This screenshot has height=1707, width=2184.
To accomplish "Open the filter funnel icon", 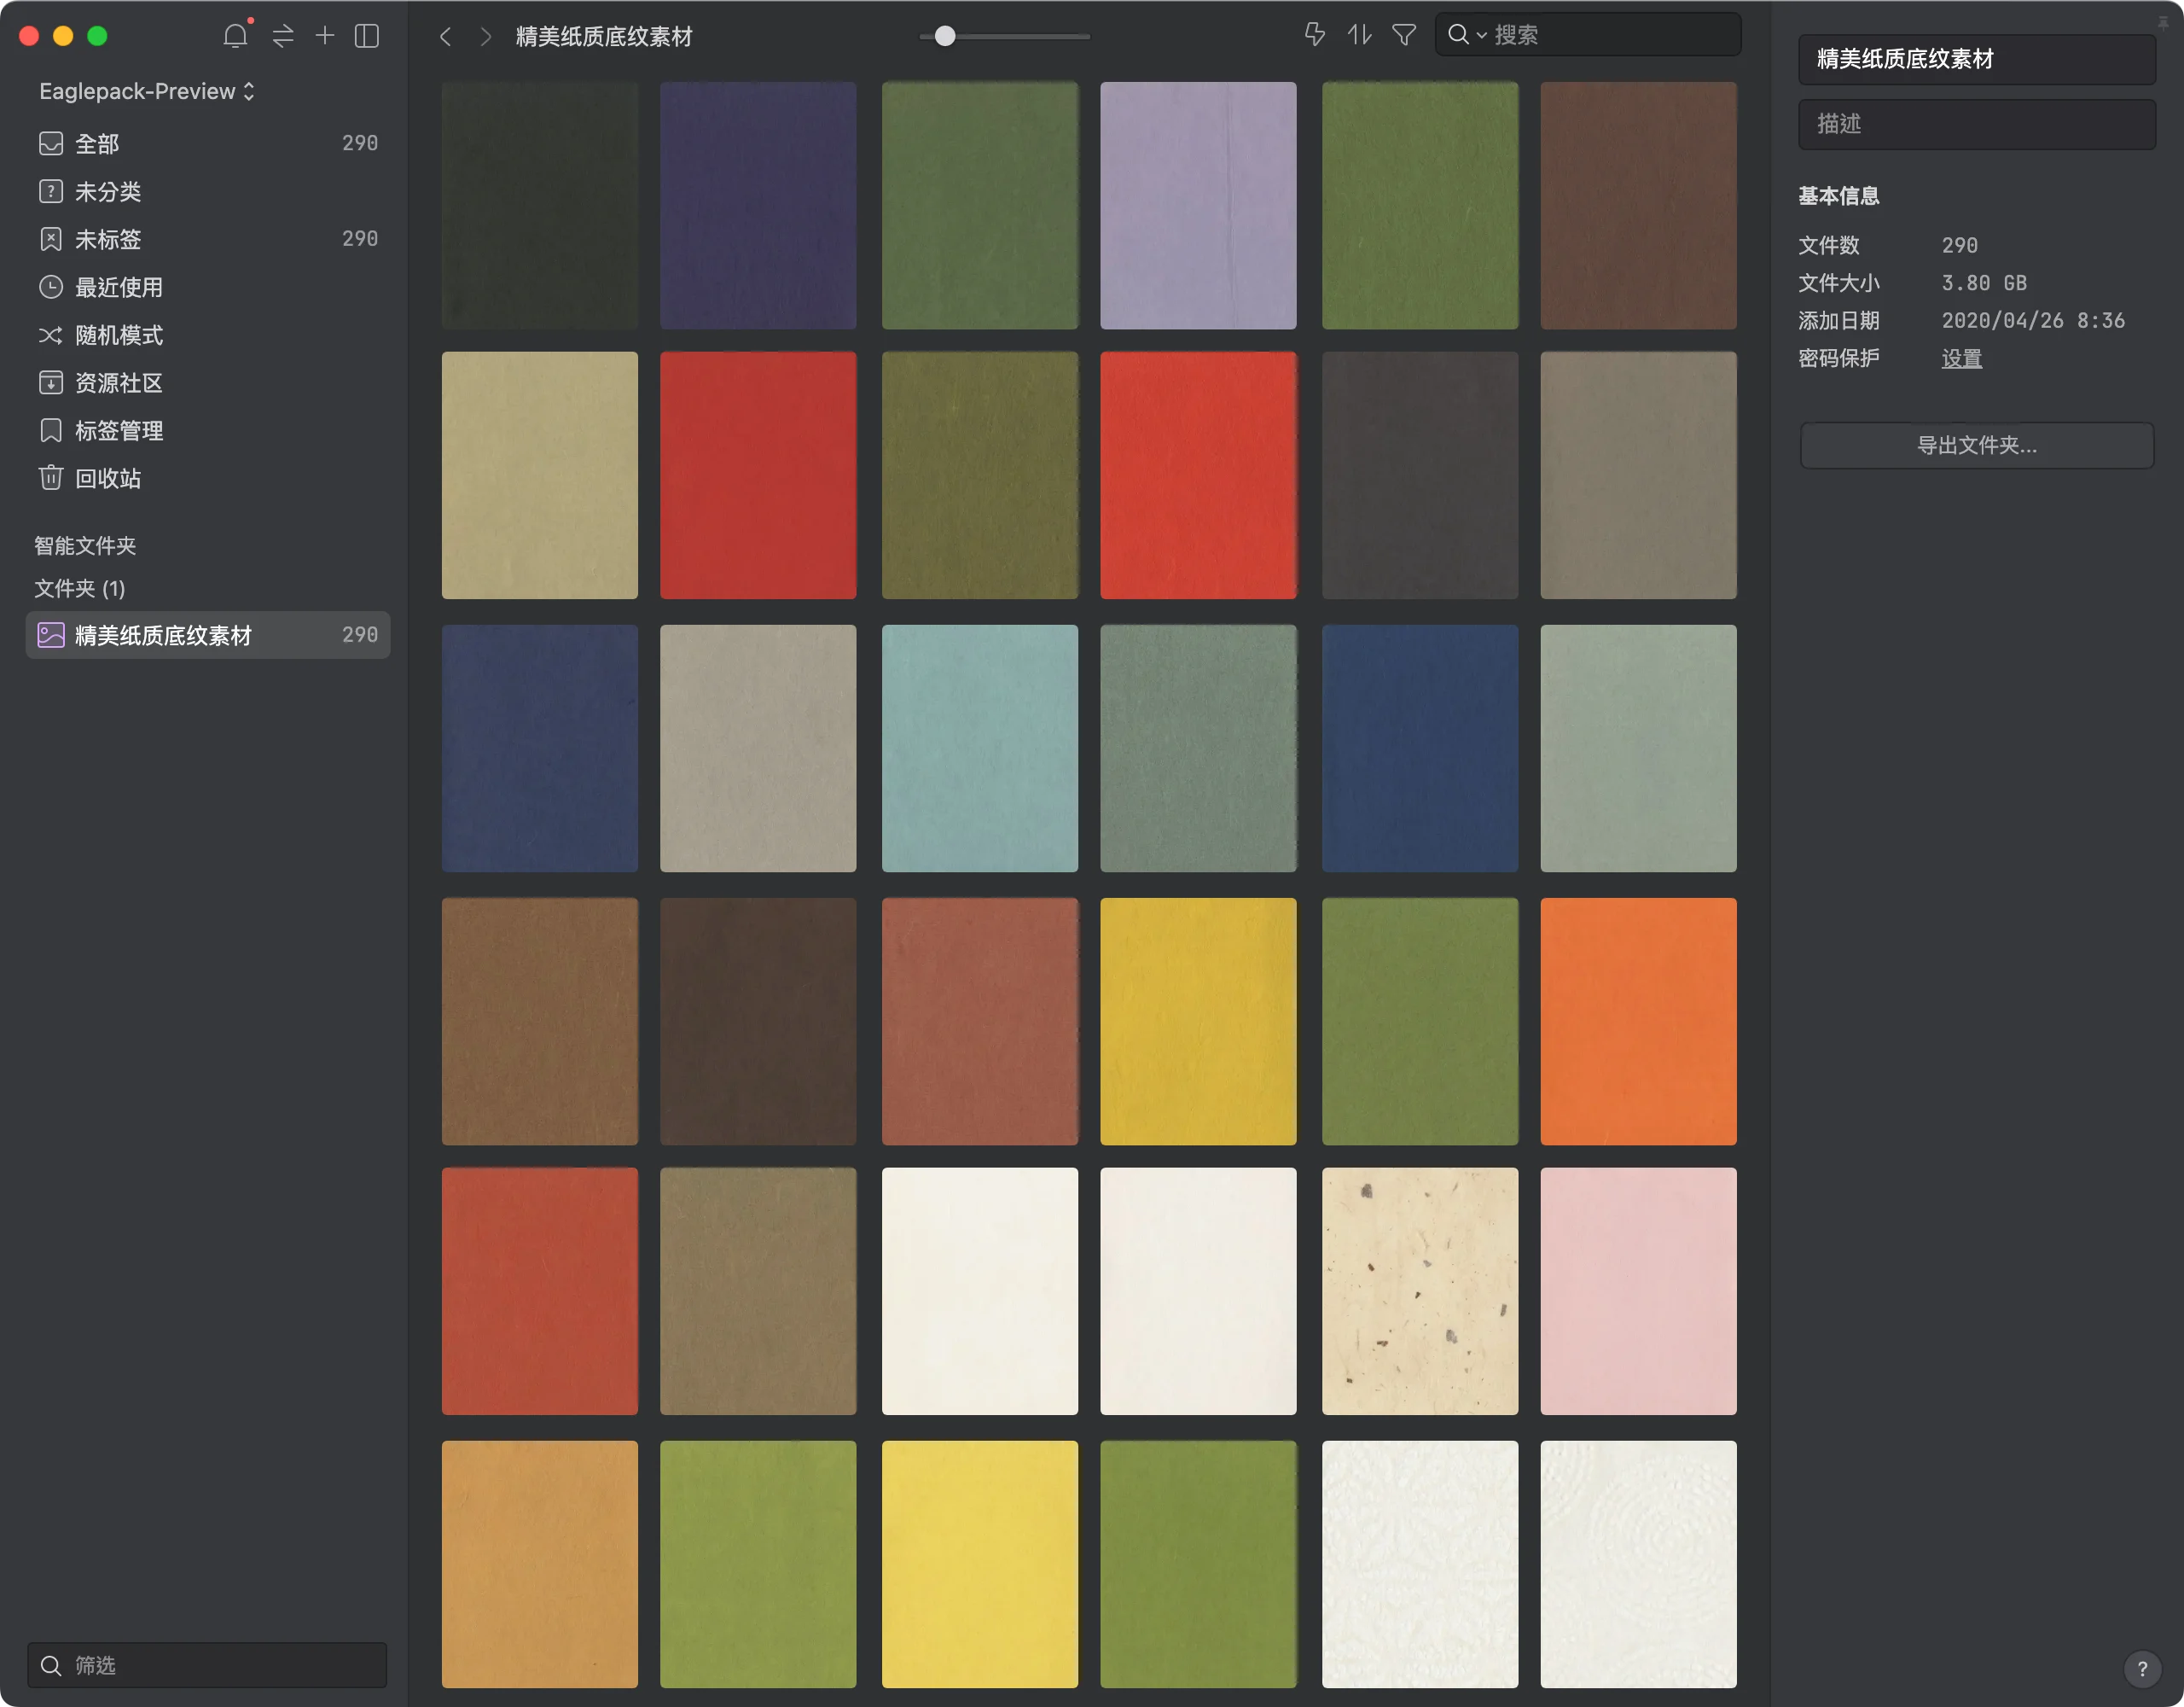I will pyautogui.click(x=1404, y=35).
